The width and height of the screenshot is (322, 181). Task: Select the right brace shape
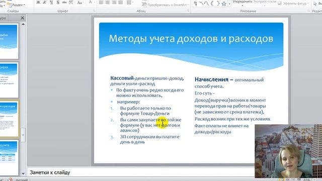(x=218, y=4)
